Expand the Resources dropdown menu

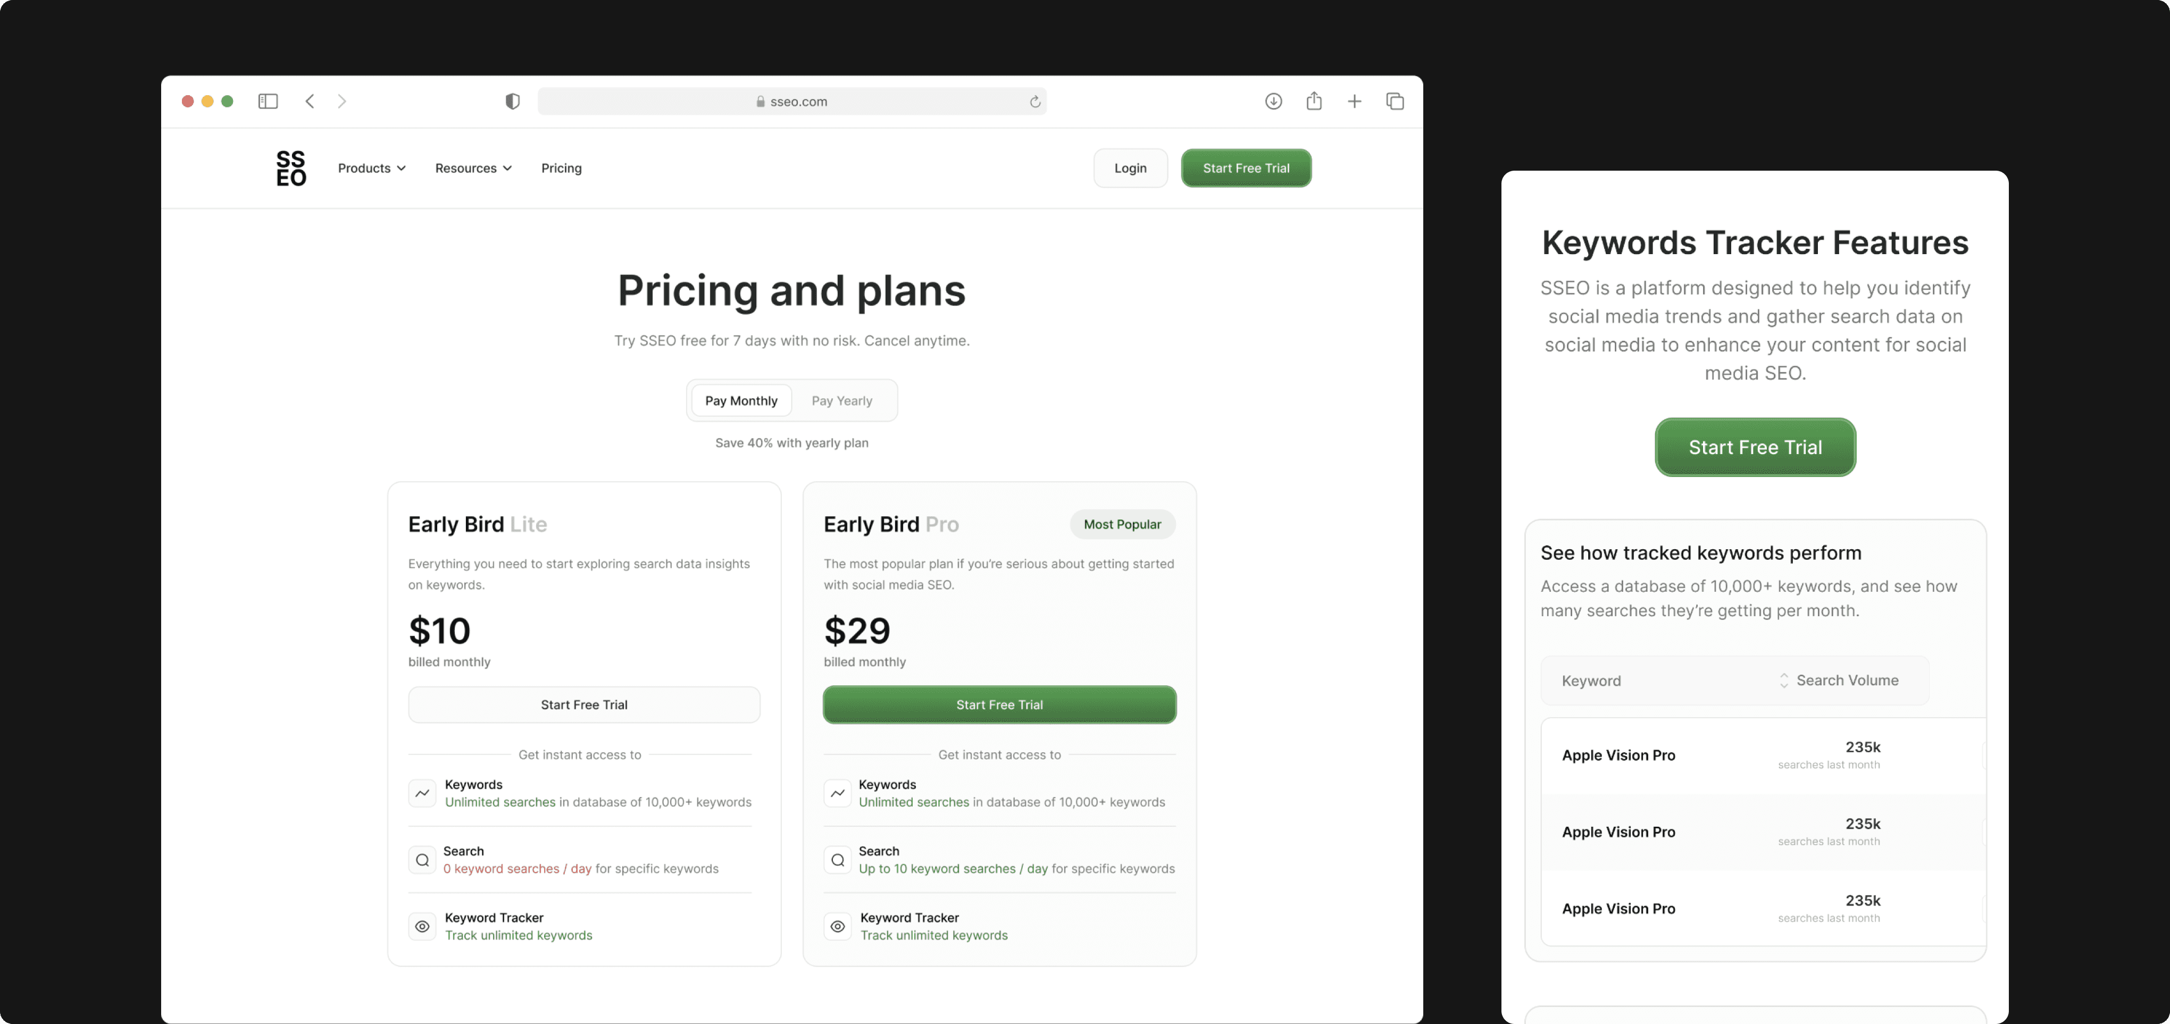tap(473, 169)
